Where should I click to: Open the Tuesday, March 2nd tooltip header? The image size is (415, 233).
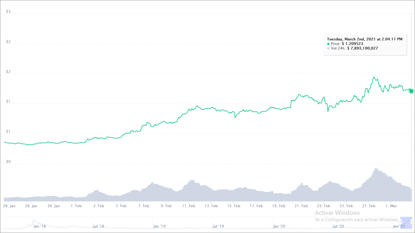(x=365, y=39)
